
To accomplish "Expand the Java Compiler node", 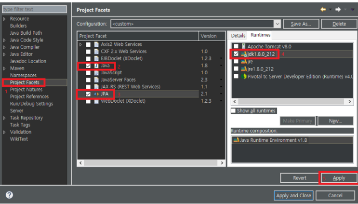I will 4,47.
